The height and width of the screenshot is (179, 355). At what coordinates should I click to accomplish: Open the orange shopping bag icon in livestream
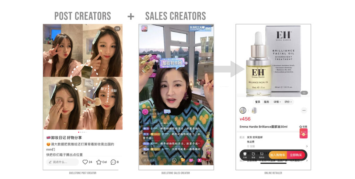coord(183,160)
